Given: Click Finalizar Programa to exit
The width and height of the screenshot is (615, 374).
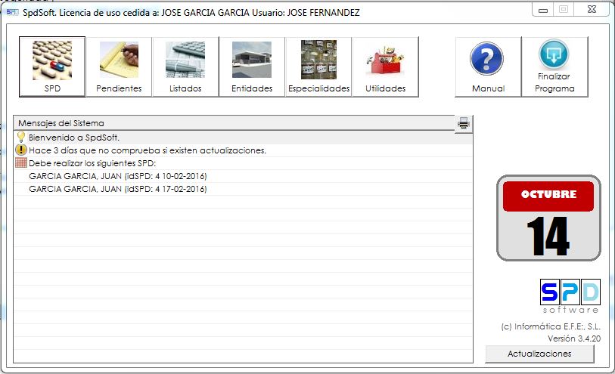Looking at the screenshot, I should coord(554,67).
